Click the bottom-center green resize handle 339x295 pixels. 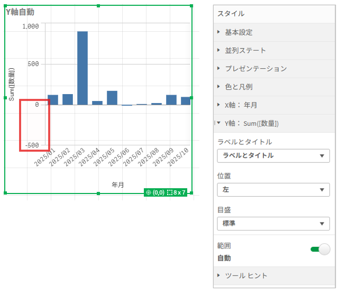point(98,193)
